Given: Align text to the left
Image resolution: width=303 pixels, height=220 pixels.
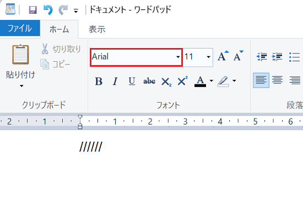Looking at the screenshot, I should tap(261, 81).
